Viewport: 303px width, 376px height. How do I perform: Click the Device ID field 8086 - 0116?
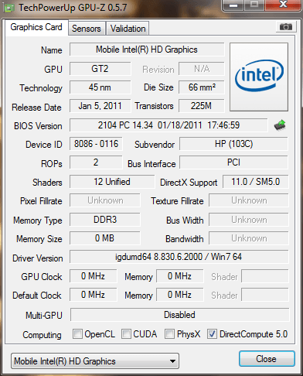coord(96,144)
